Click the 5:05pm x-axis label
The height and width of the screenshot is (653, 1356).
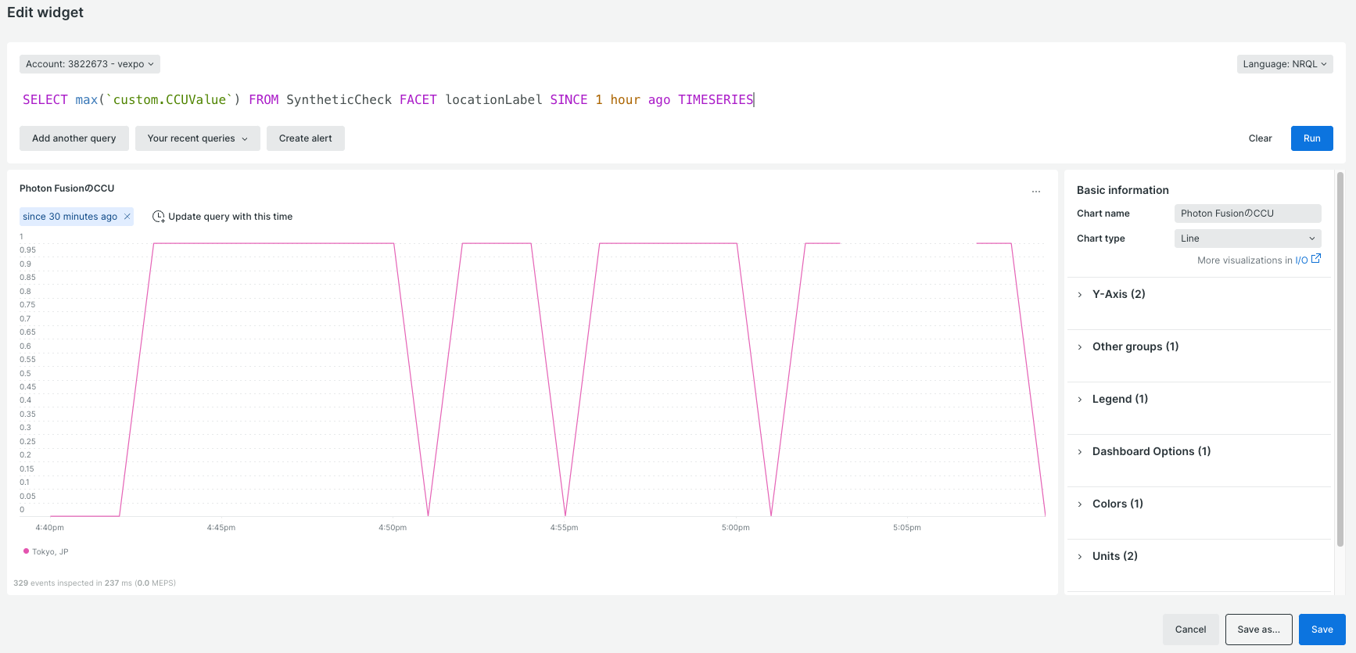click(907, 528)
